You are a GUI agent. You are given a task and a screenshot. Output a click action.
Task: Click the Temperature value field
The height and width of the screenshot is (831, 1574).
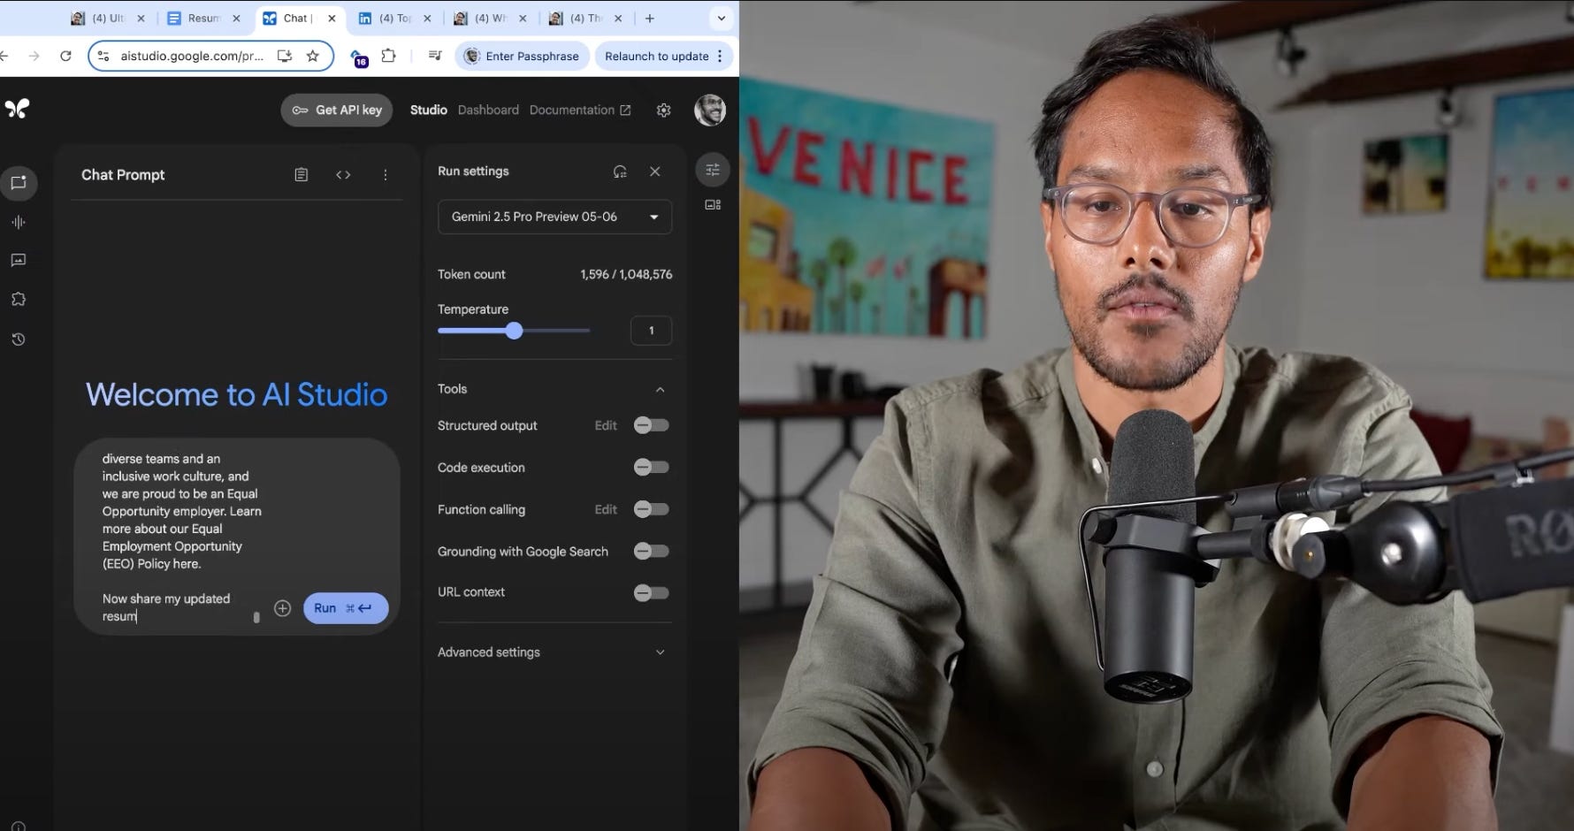(652, 331)
